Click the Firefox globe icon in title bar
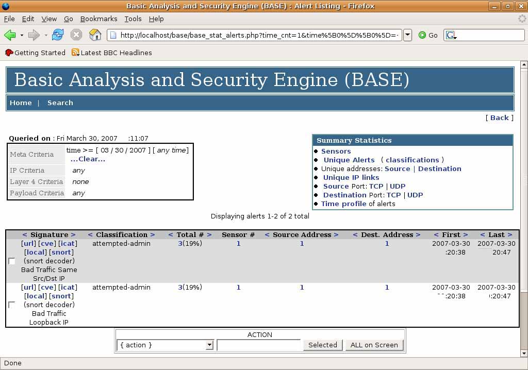The image size is (528, 370). coord(5,6)
